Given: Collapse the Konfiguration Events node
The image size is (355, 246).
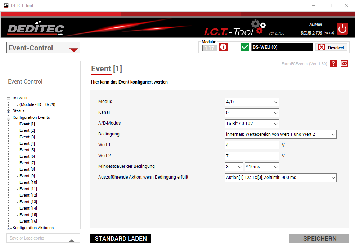Looking at the screenshot, I should pyautogui.click(x=9, y=118).
